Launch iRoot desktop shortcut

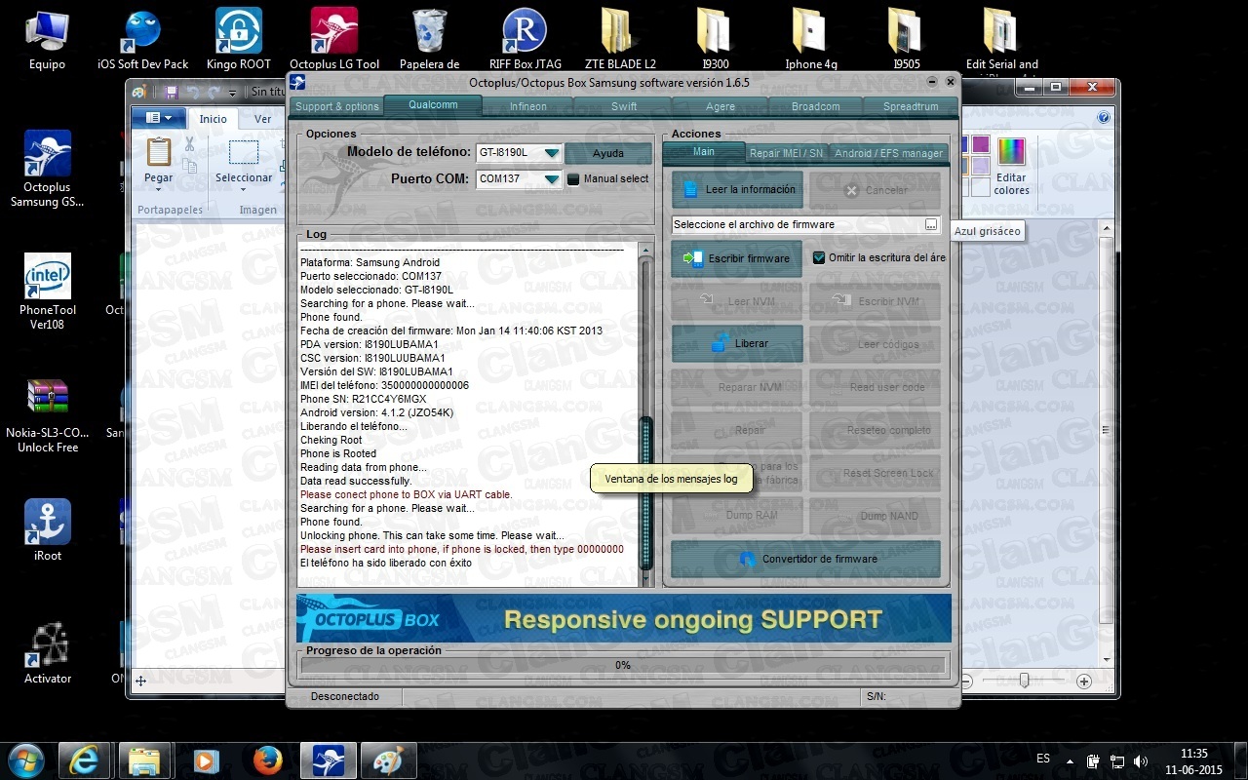coord(47,530)
